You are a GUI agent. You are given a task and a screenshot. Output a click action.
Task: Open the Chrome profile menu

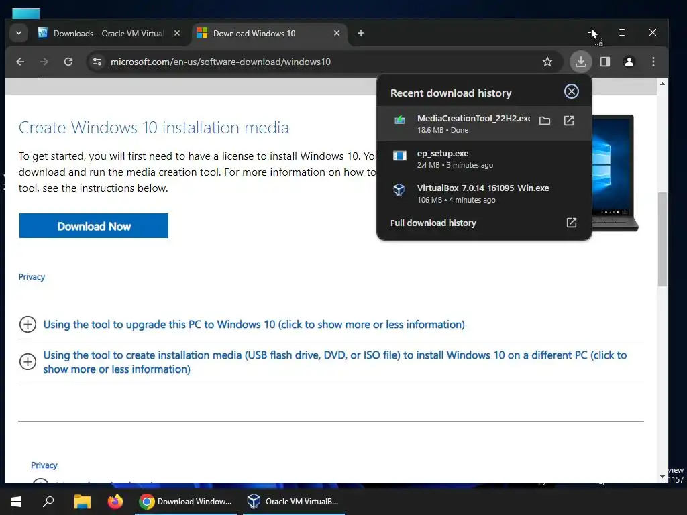(629, 62)
